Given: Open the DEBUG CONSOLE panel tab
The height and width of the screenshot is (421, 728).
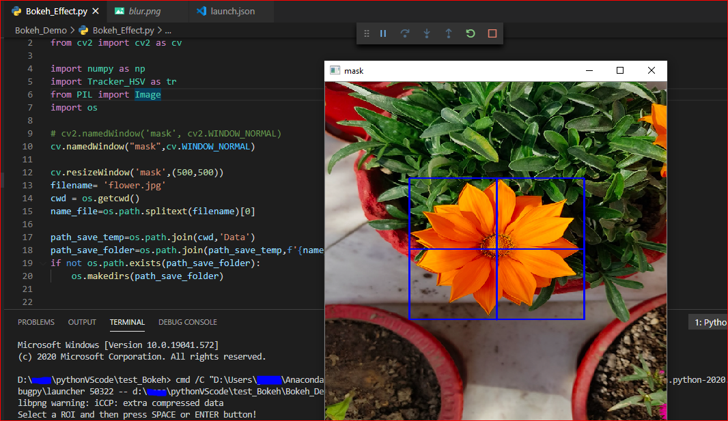Looking at the screenshot, I should pos(188,322).
